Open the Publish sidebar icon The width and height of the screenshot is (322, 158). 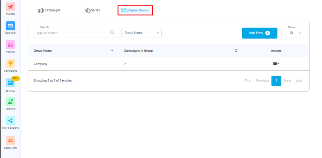(x=10, y=7)
